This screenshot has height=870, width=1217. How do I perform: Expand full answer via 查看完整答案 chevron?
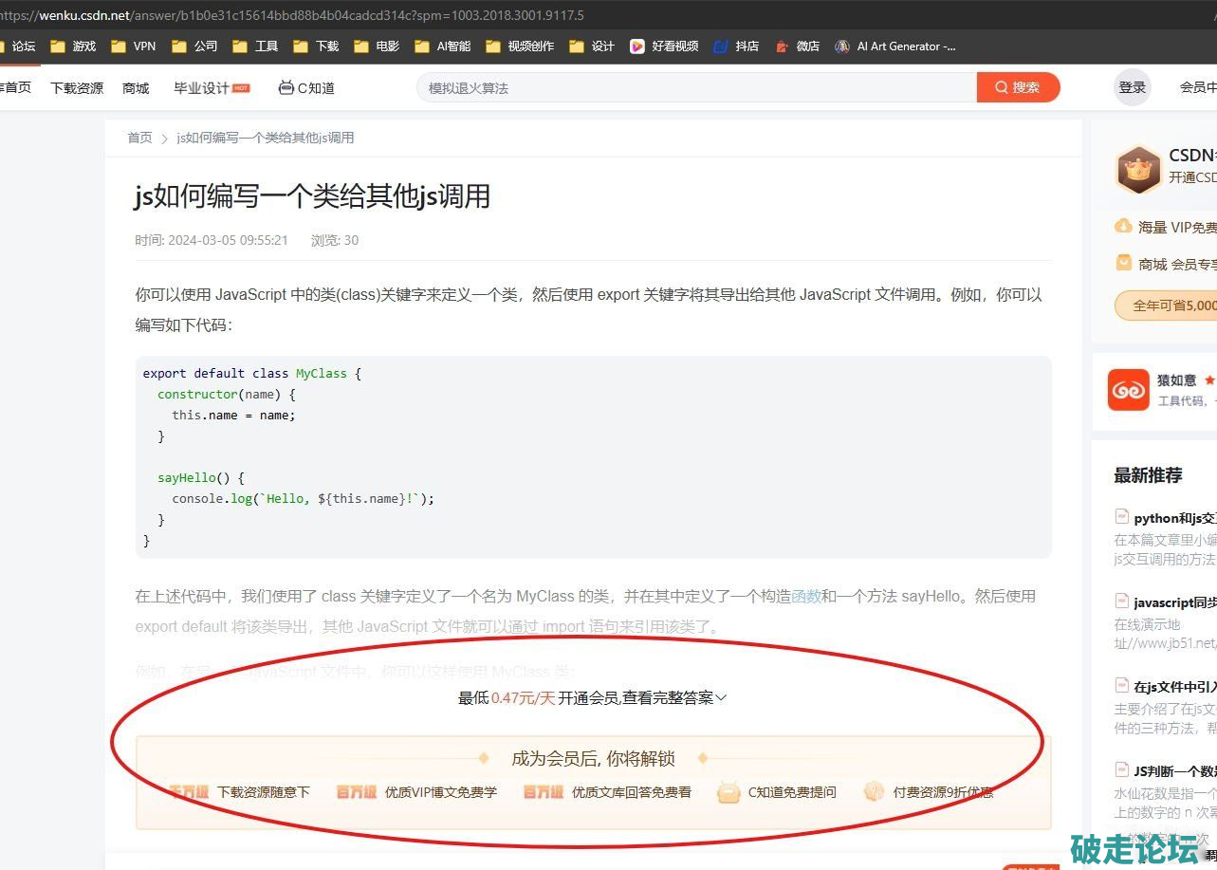click(x=721, y=698)
